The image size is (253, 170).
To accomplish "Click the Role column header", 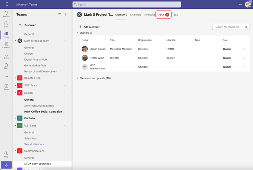I will coord(225,40).
